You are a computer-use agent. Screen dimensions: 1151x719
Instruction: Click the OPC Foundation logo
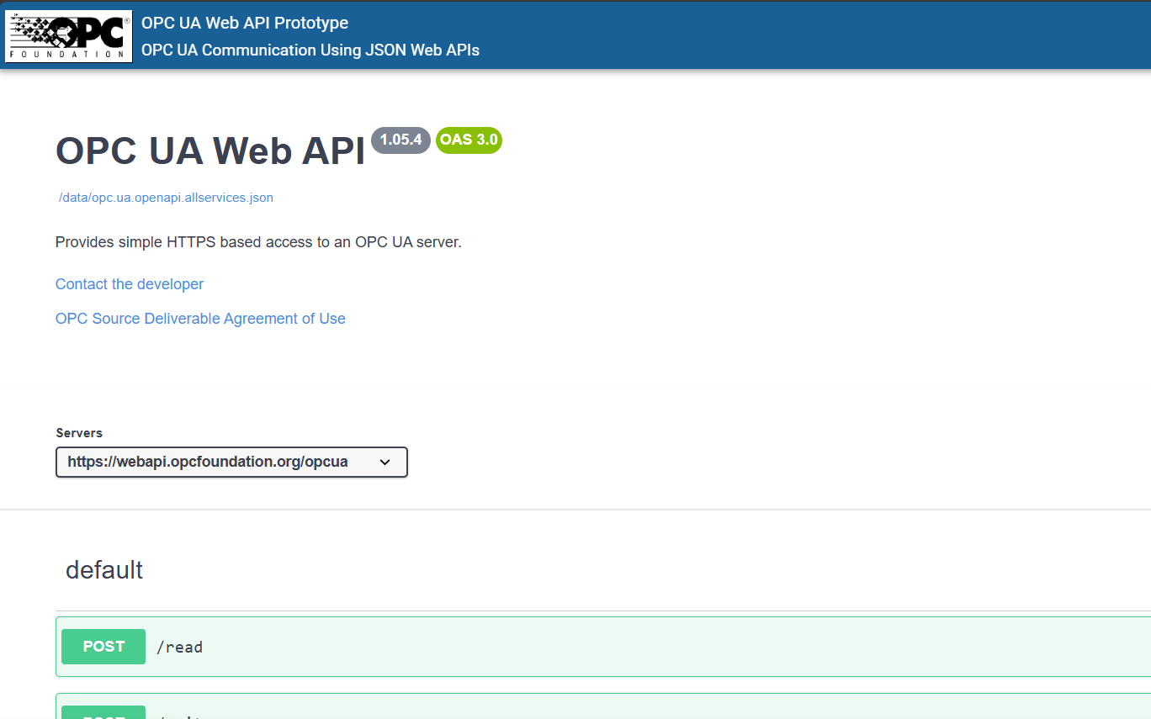tap(68, 35)
